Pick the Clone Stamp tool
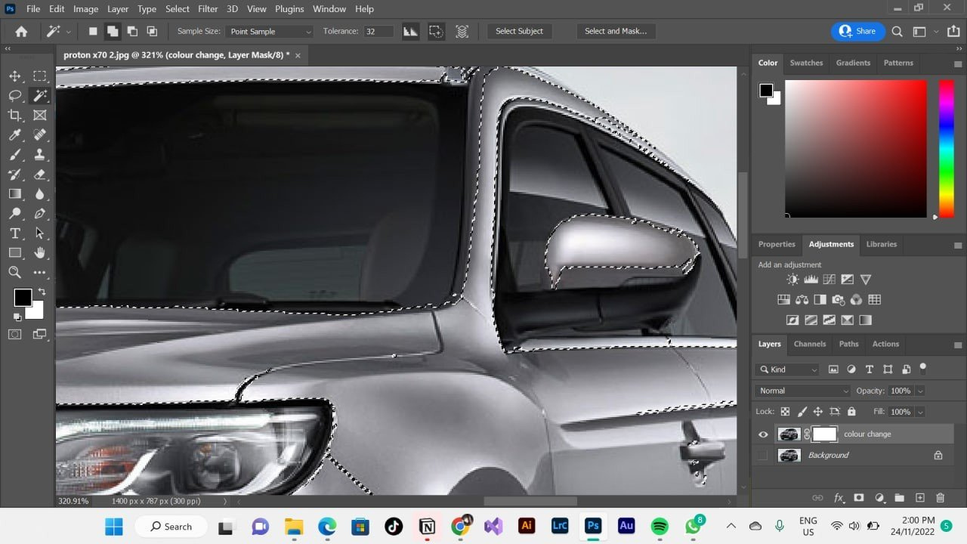Image resolution: width=967 pixels, height=544 pixels. click(40, 155)
